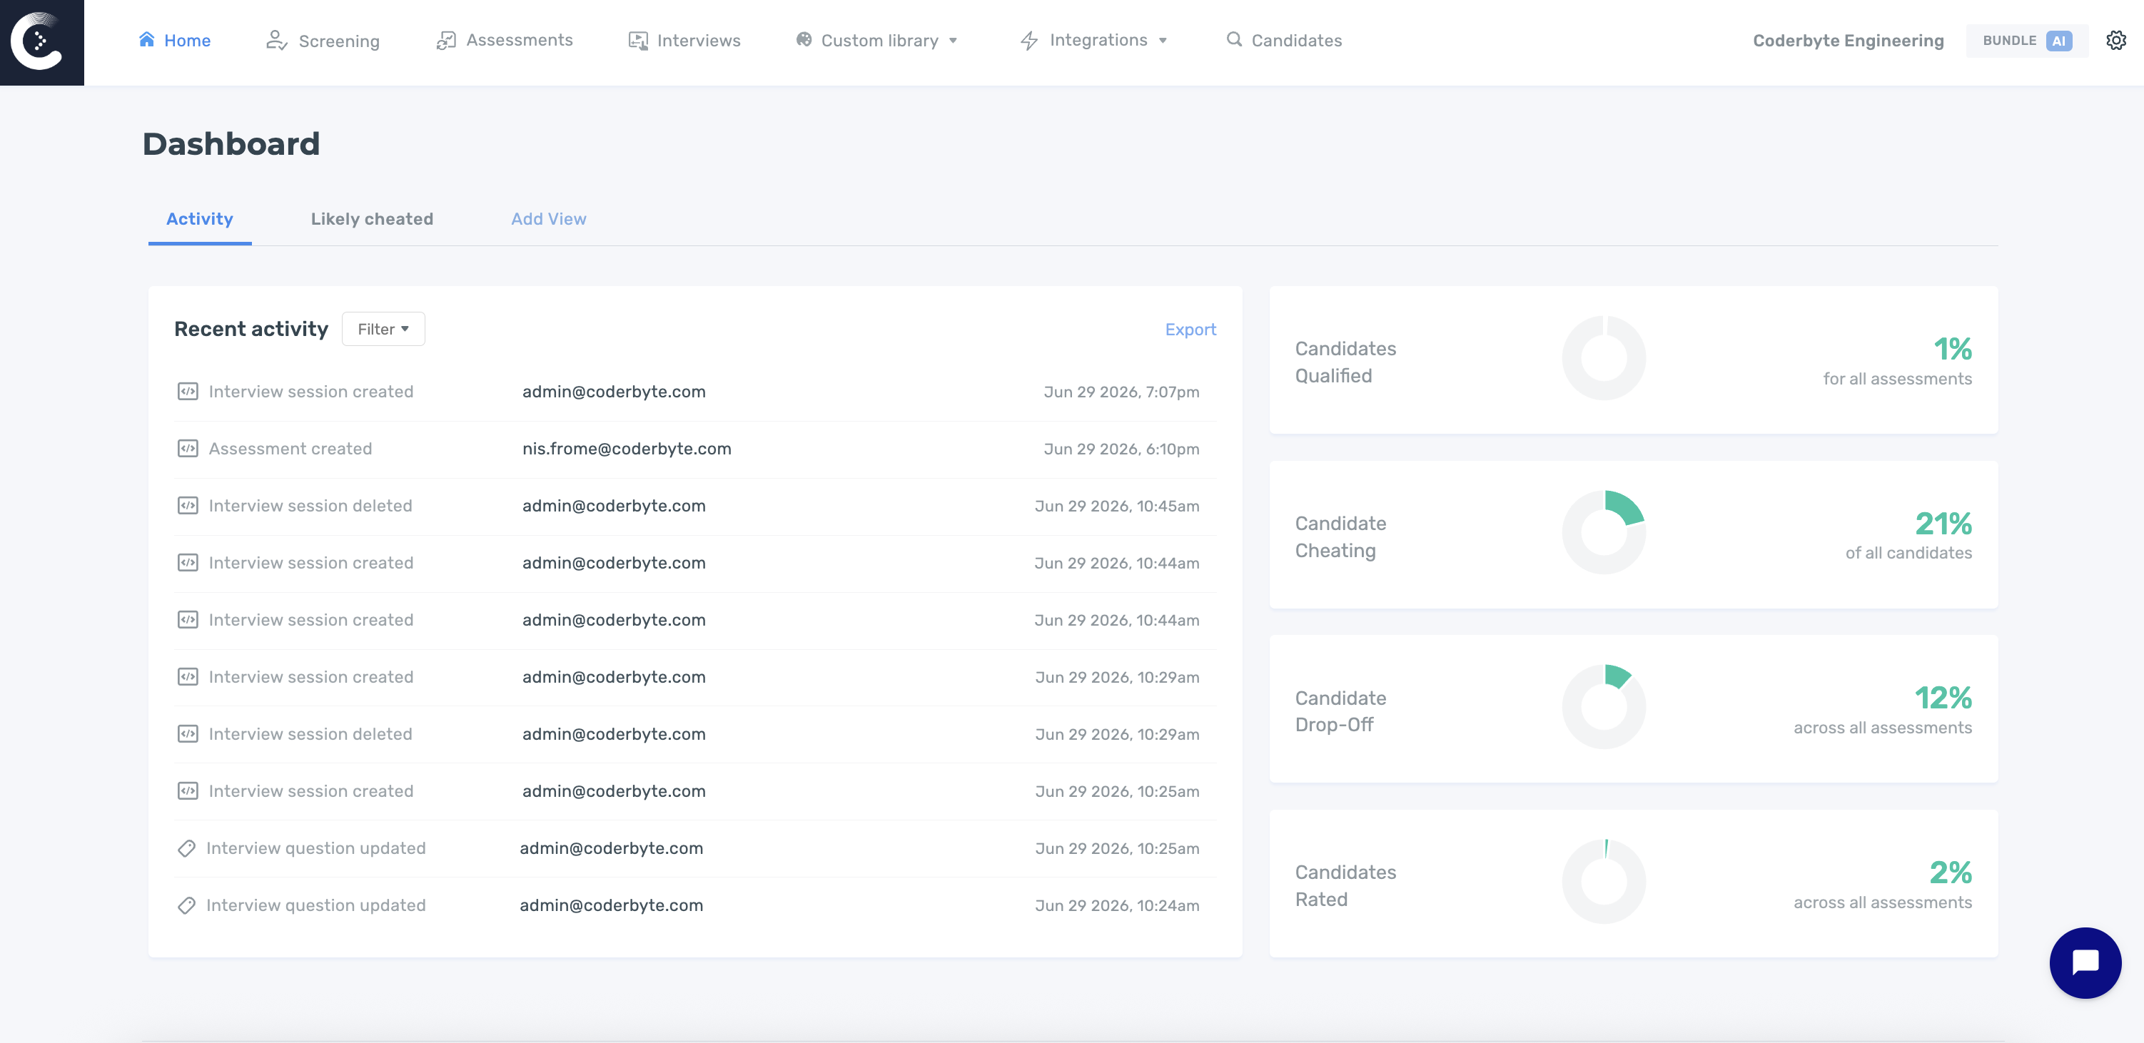
Task: Click the Screening person icon
Action: (276, 40)
